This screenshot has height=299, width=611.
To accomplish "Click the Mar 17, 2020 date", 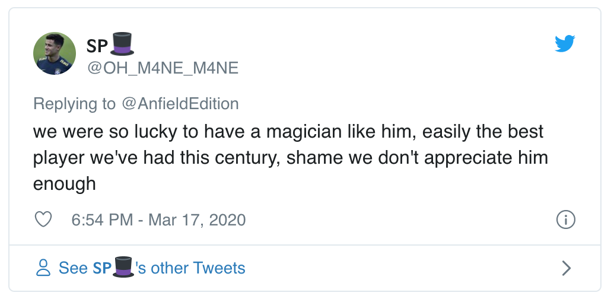I will 197,220.
